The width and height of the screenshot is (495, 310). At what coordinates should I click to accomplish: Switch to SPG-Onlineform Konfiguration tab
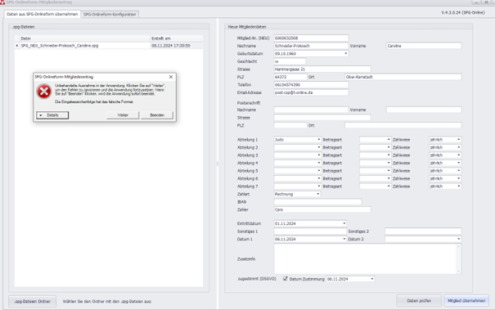[110, 15]
